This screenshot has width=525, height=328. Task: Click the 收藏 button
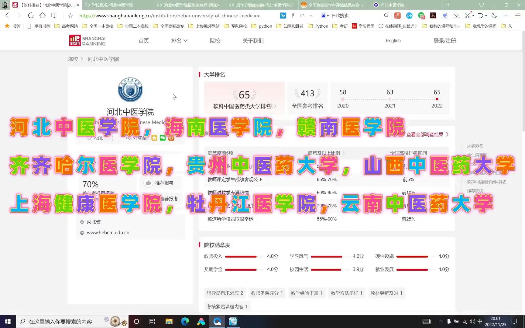click(95, 138)
